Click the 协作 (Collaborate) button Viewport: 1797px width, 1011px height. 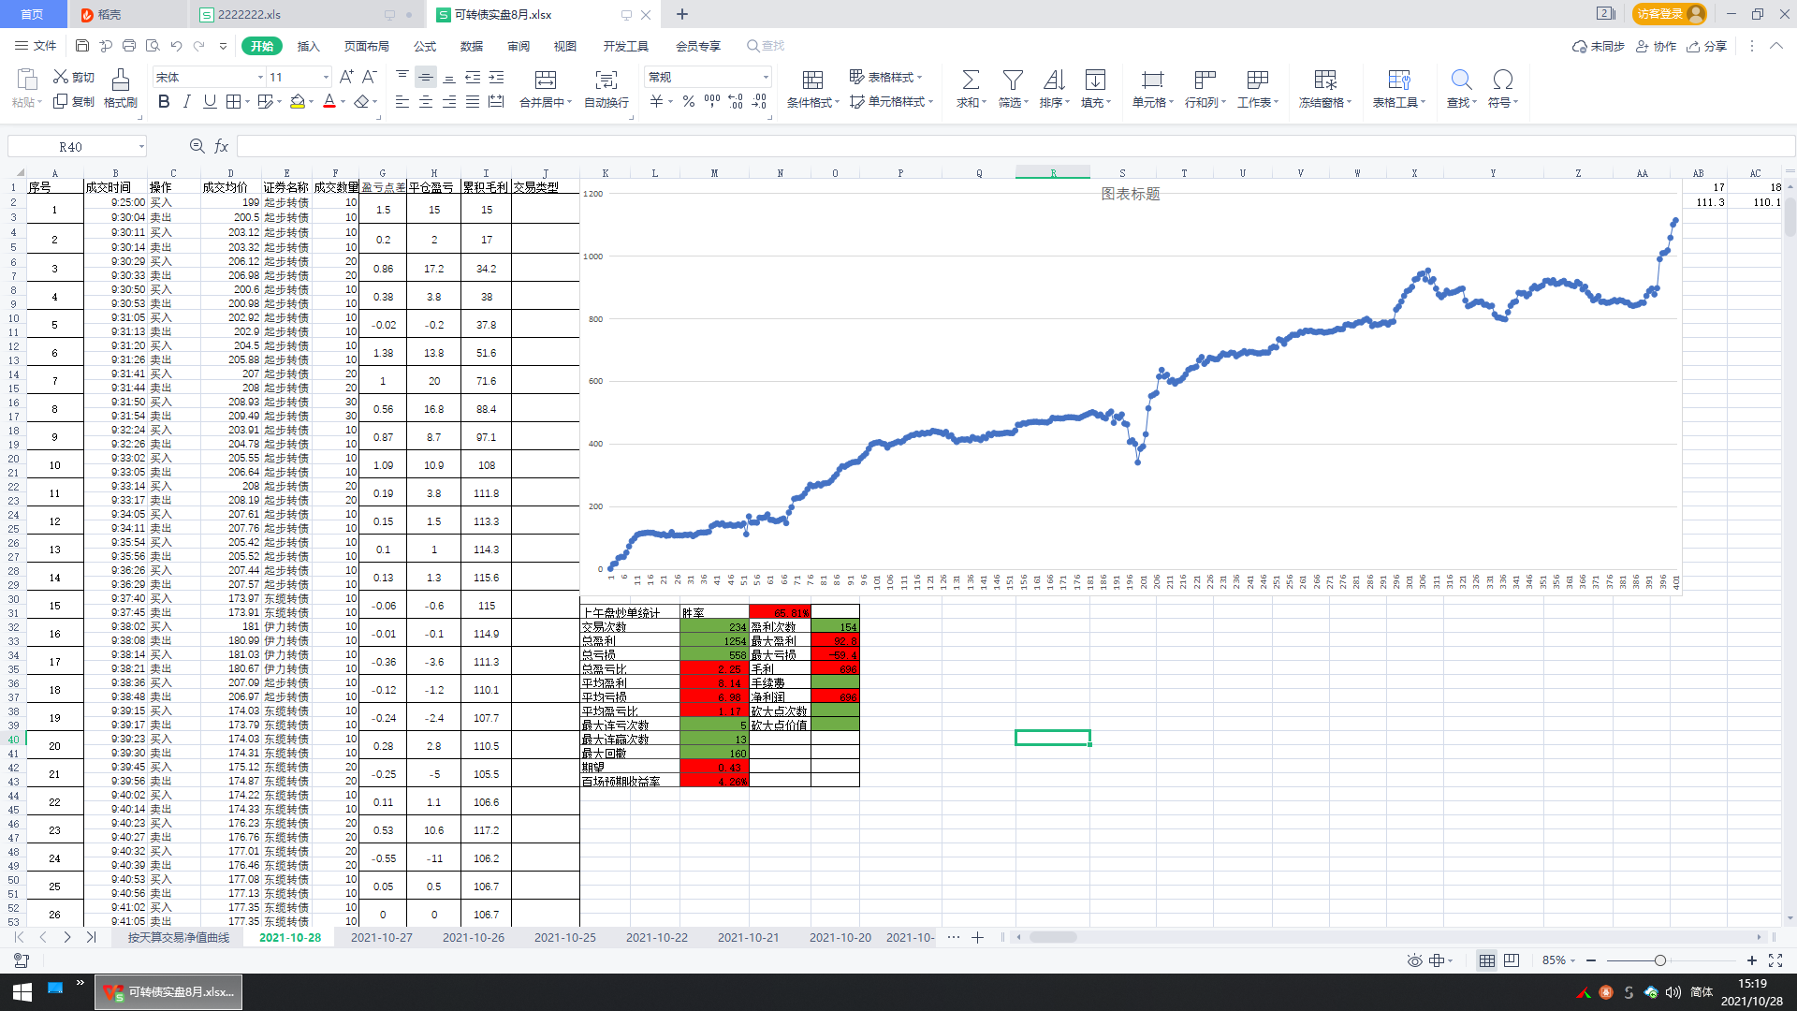point(1656,46)
